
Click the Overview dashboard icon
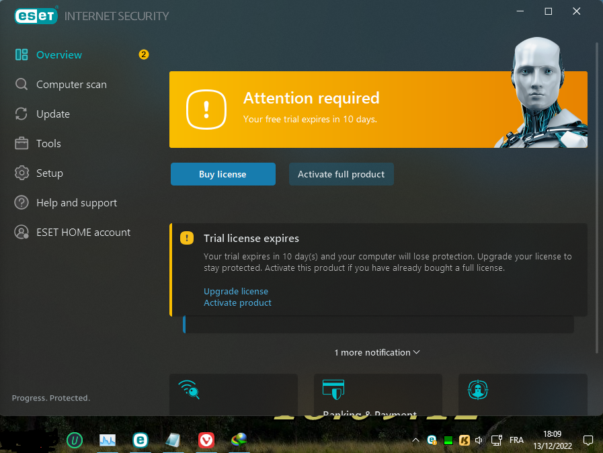coord(22,54)
